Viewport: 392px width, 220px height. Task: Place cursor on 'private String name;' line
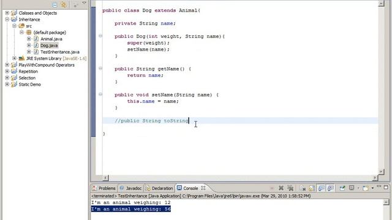(x=145, y=23)
